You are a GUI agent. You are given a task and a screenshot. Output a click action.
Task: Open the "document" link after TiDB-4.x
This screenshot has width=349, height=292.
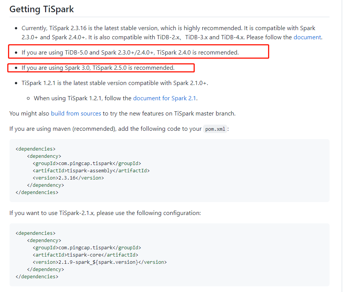coord(307,37)
